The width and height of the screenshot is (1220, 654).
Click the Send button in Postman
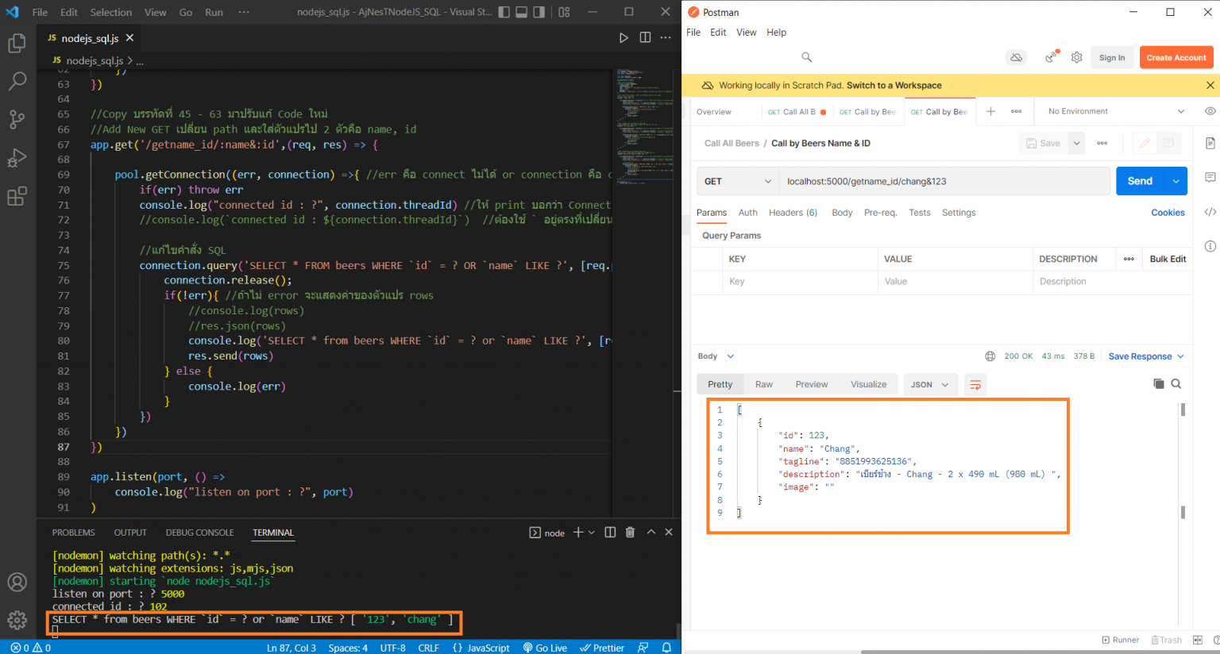[x=1139, y=180]
